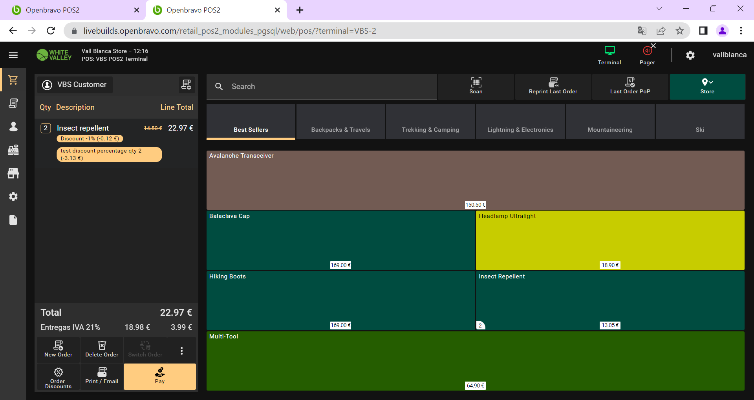754x400 pixels.
Task: Select the VBS Customer button
Action: point(75,85)
